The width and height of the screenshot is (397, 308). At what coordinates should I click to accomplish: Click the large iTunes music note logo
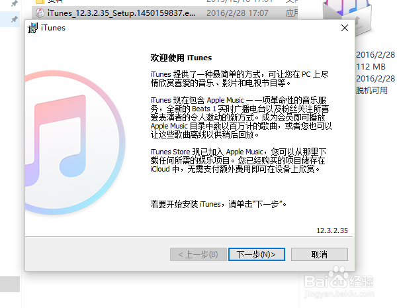pos(75,142)
